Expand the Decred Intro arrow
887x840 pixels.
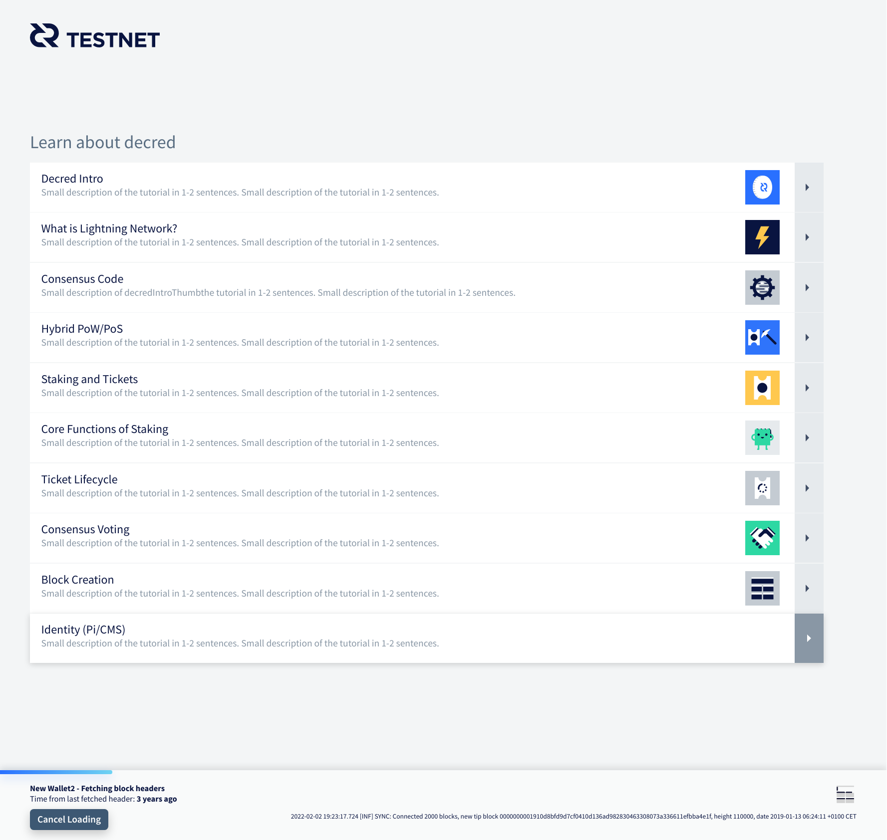pyautogui.click(x=809, y=187)
